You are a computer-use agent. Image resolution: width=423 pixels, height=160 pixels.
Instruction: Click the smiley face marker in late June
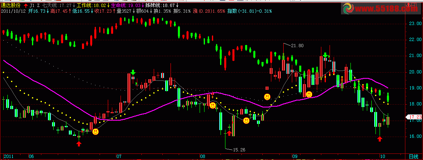click(96, 132)
